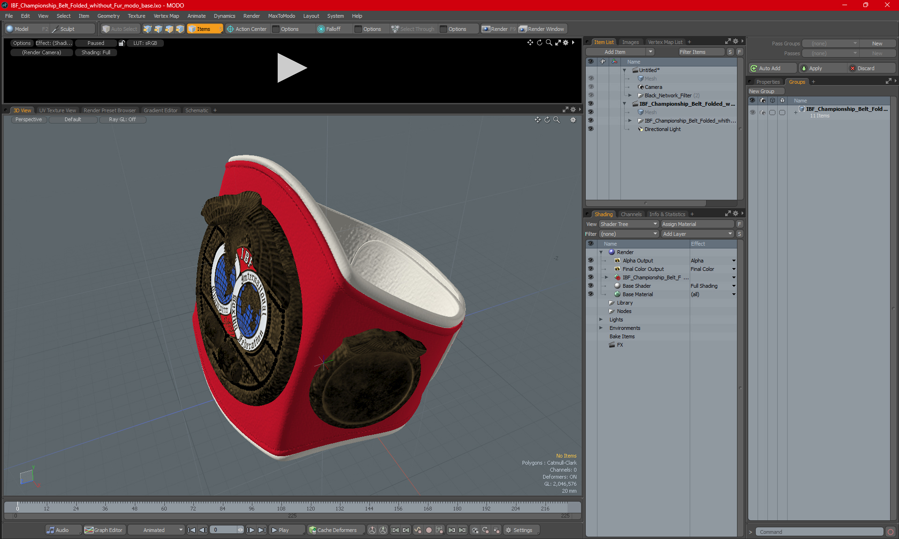The height and width of the screenshot is (539, 899).
Task: Open Animated key mode dropdown
Action: (x=156, y=530)
